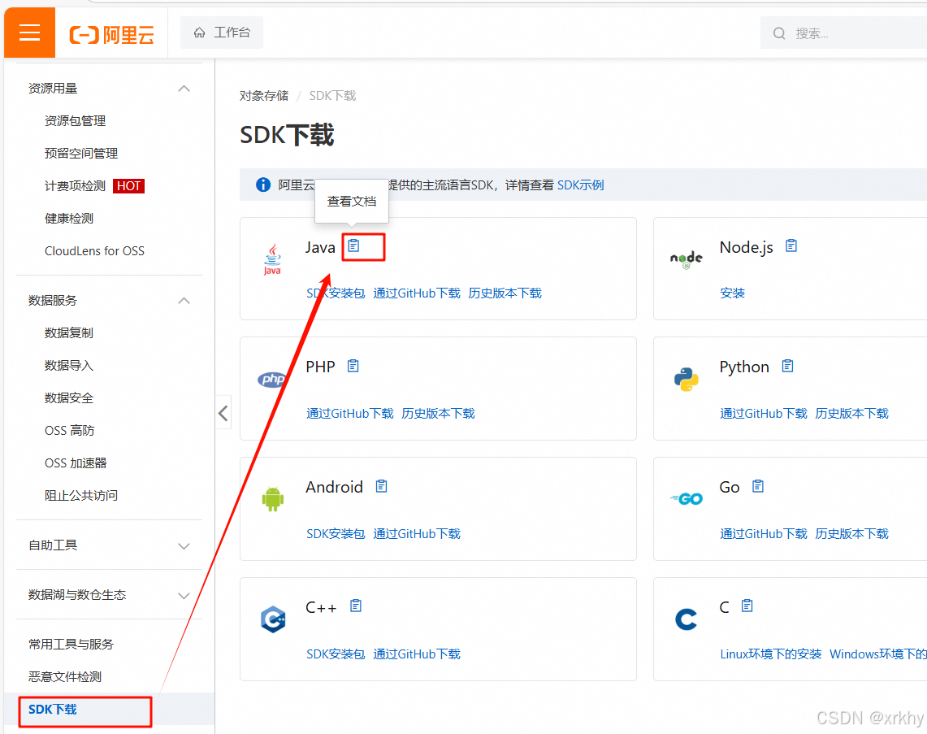Open PHP 历史版本下载 link

click(438, 414)
